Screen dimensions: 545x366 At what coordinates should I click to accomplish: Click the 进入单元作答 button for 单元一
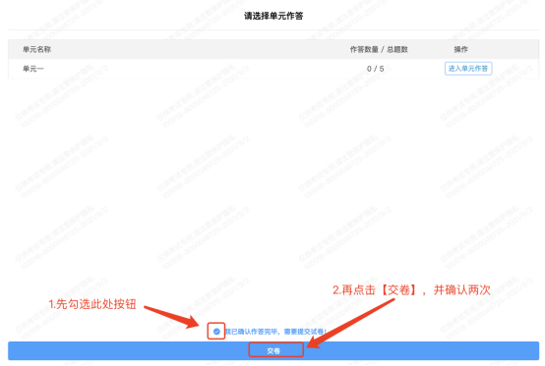pos(468,69)
